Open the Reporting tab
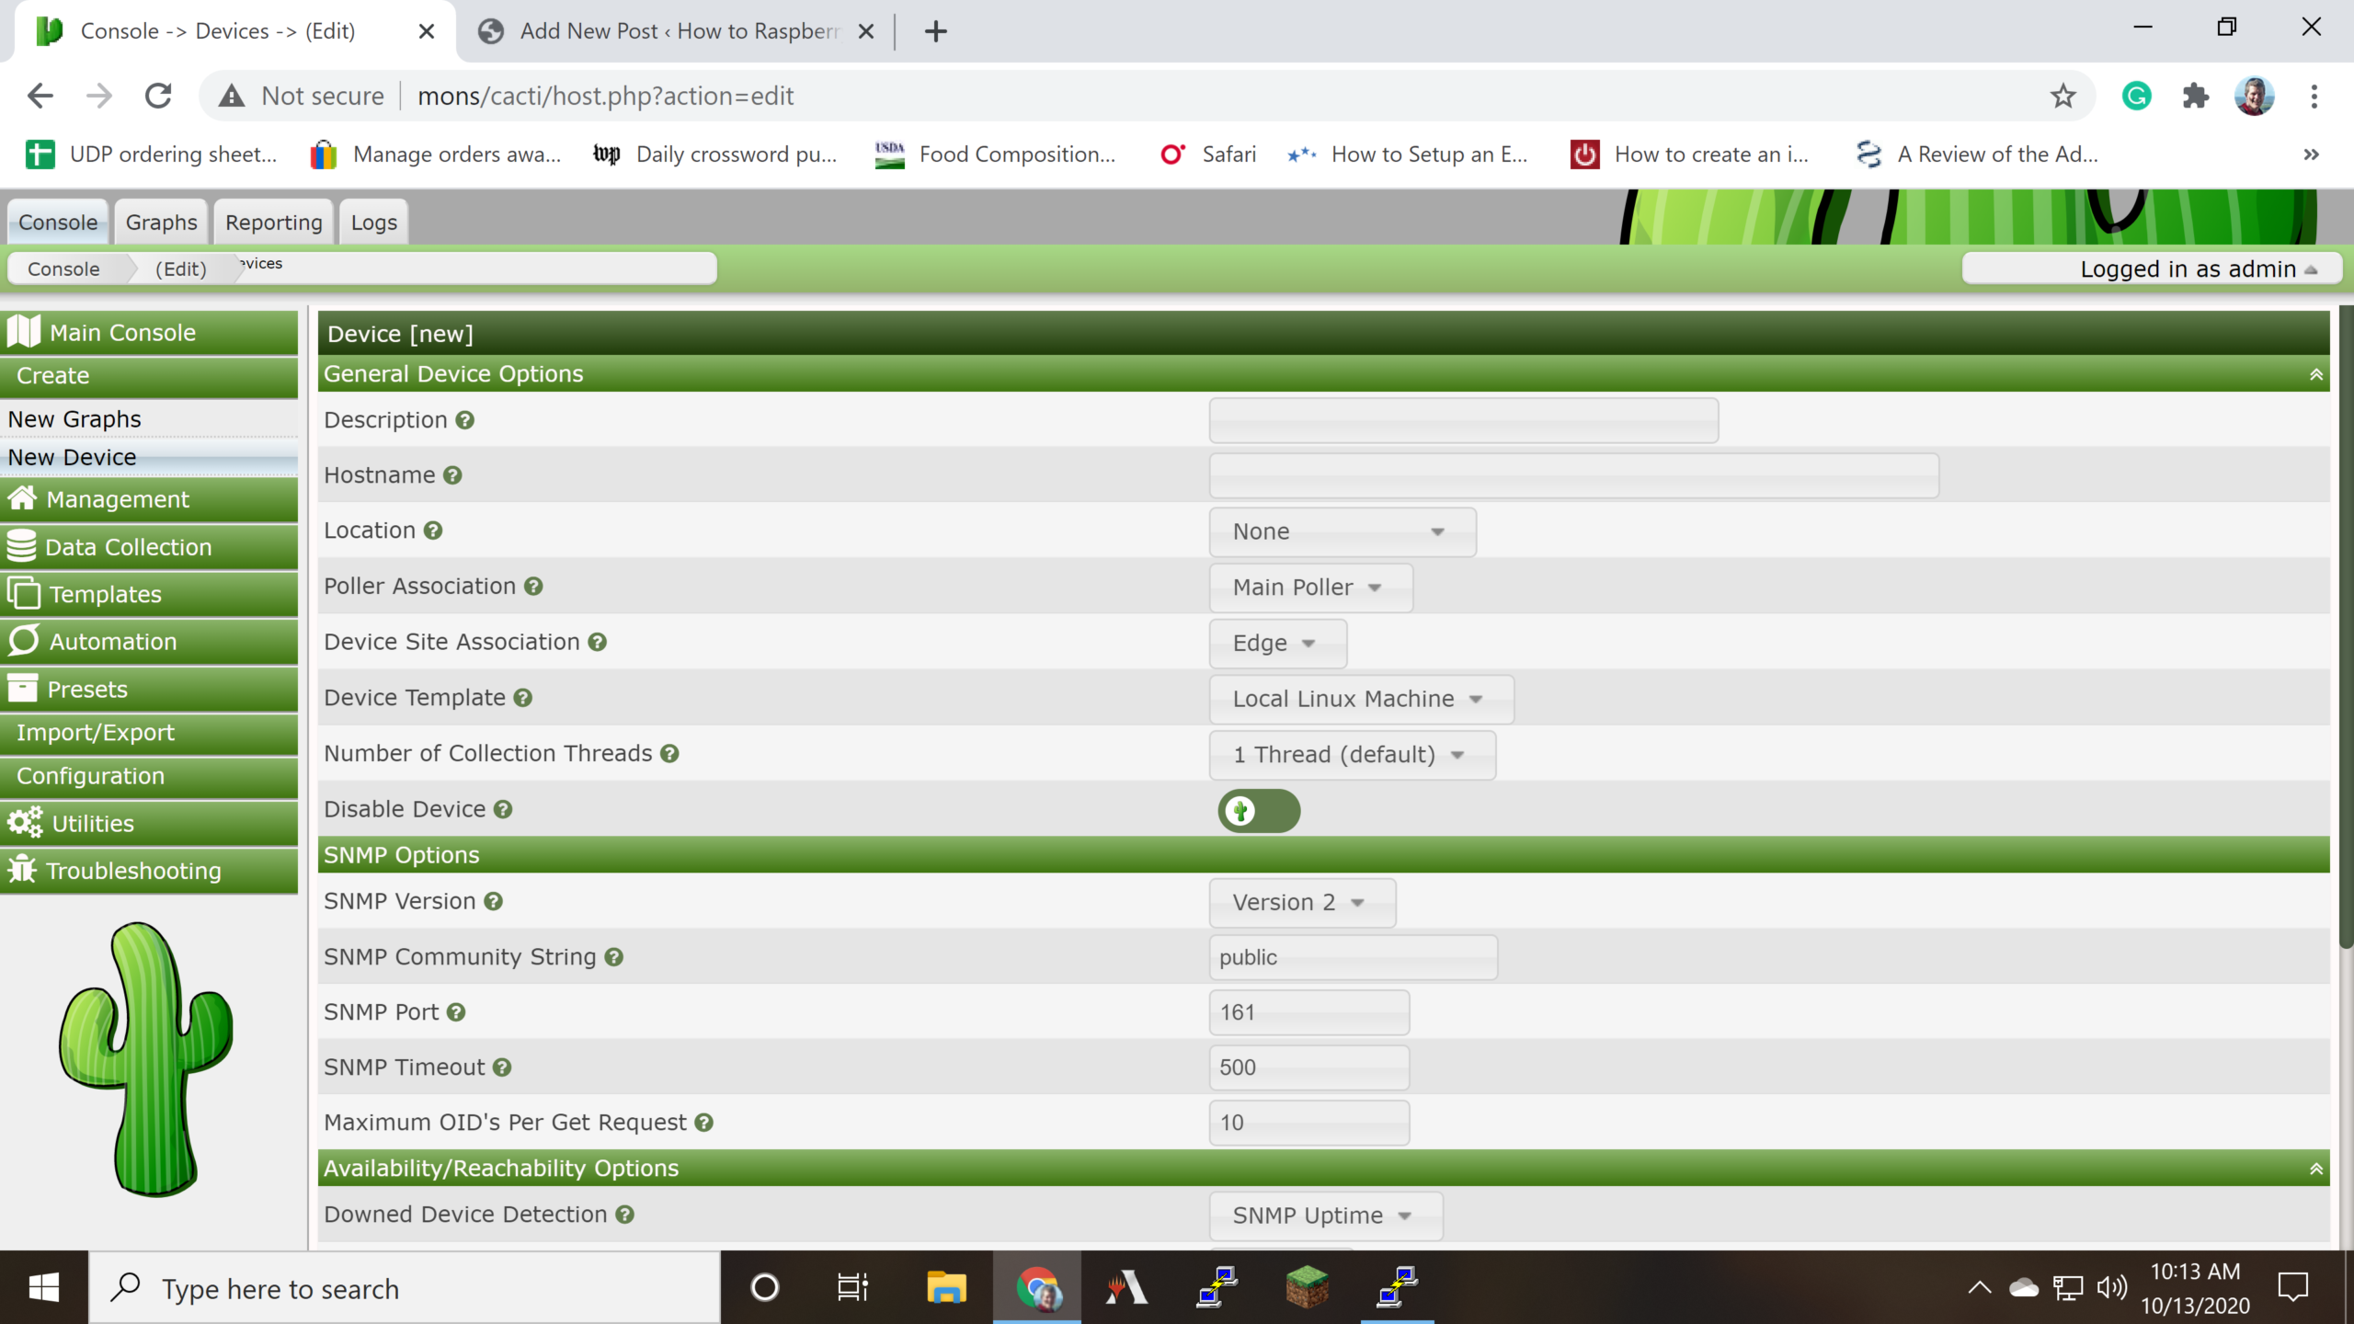 273,223
